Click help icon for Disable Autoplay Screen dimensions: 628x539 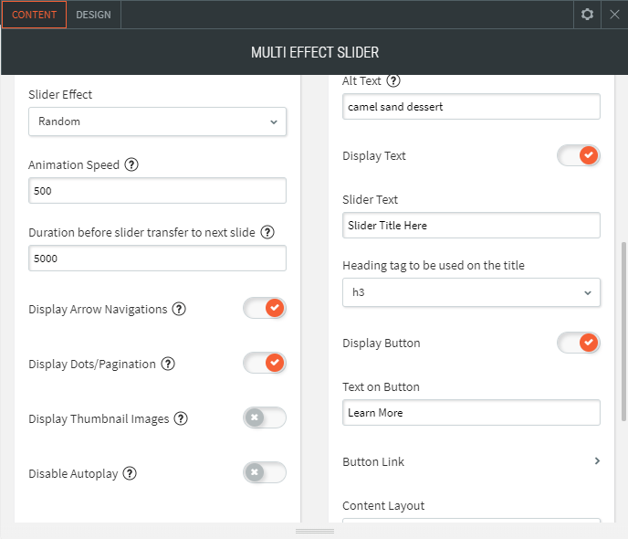(x=131, y=473)
